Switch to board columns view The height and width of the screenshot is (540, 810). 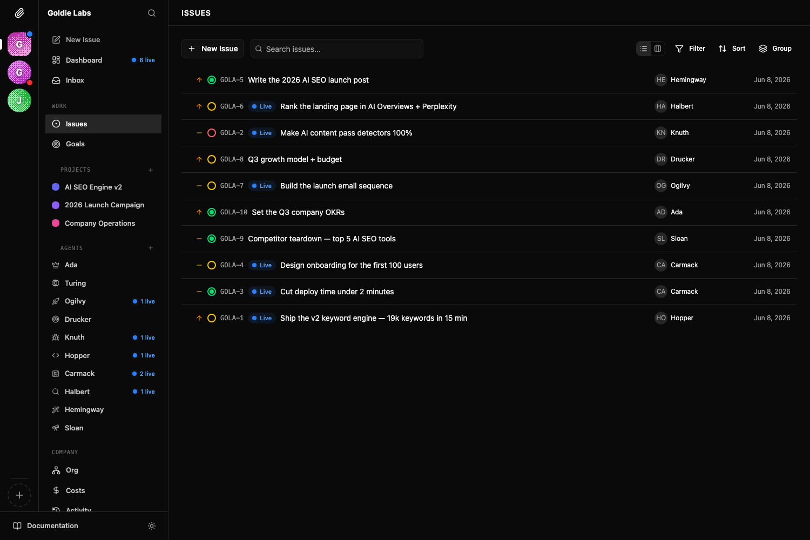tap(658, 49)
